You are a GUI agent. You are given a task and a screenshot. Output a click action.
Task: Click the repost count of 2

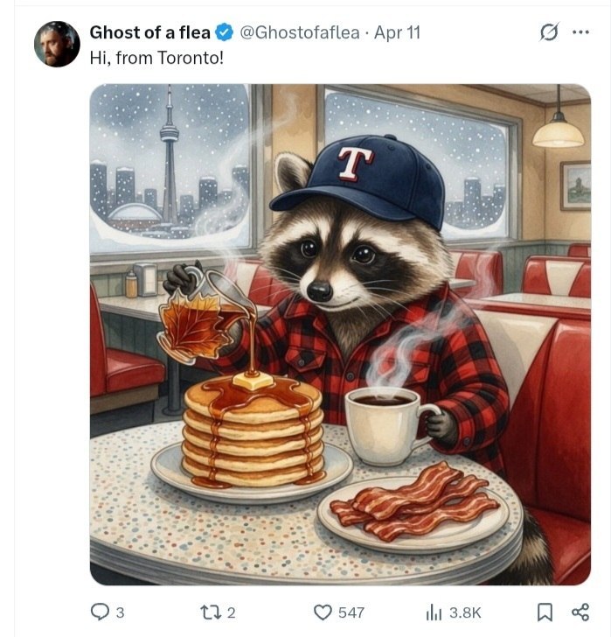pyautogui.click(x=233, y=612)
